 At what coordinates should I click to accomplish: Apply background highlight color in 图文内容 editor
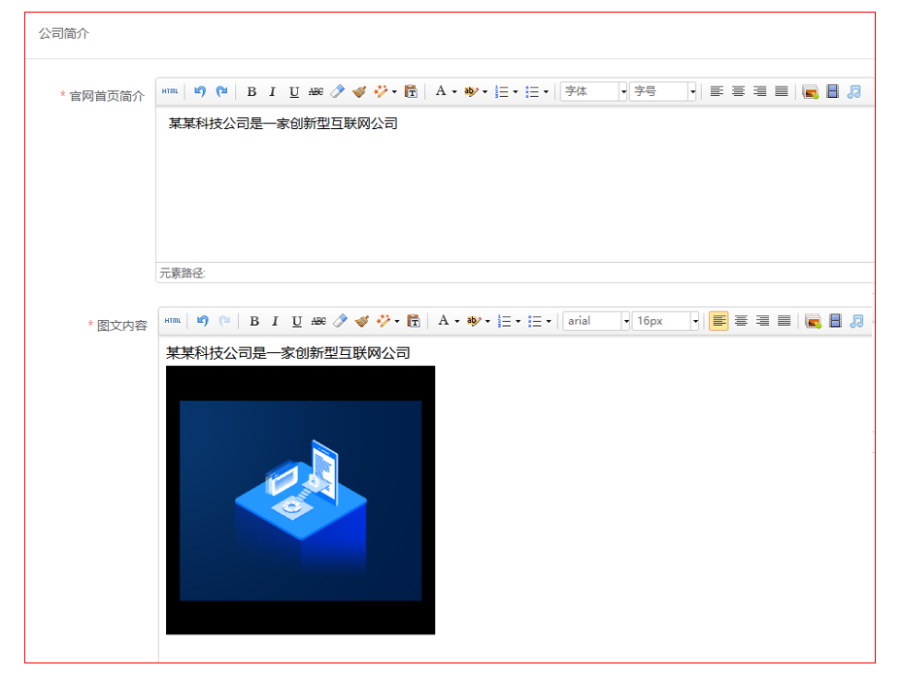tap(474, 321)
